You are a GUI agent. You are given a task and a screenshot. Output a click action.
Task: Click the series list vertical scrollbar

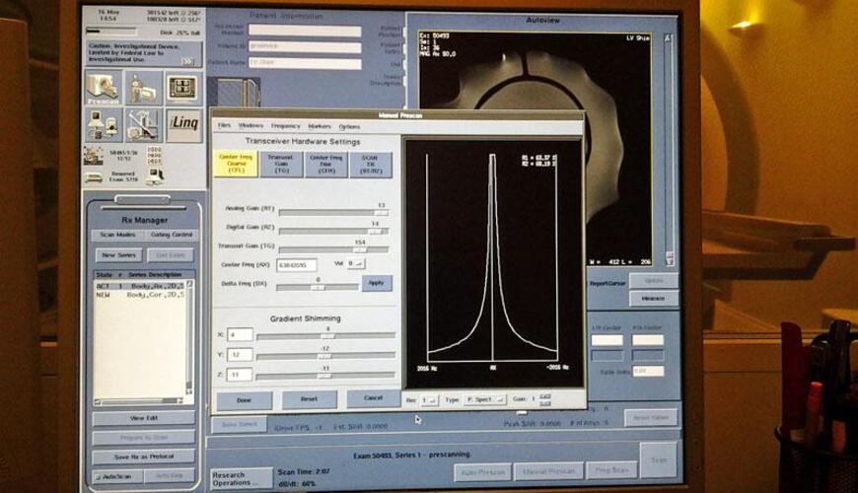tap(189, 337)
